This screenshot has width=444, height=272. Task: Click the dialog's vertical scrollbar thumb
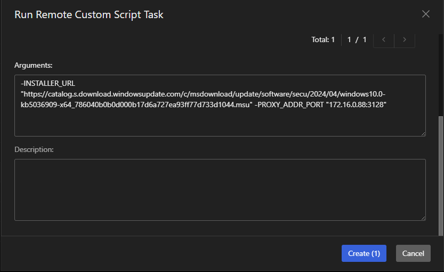click(x=440, y=176)
